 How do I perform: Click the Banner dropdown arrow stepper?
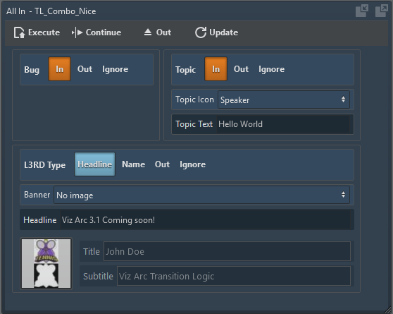coord(343,195)
